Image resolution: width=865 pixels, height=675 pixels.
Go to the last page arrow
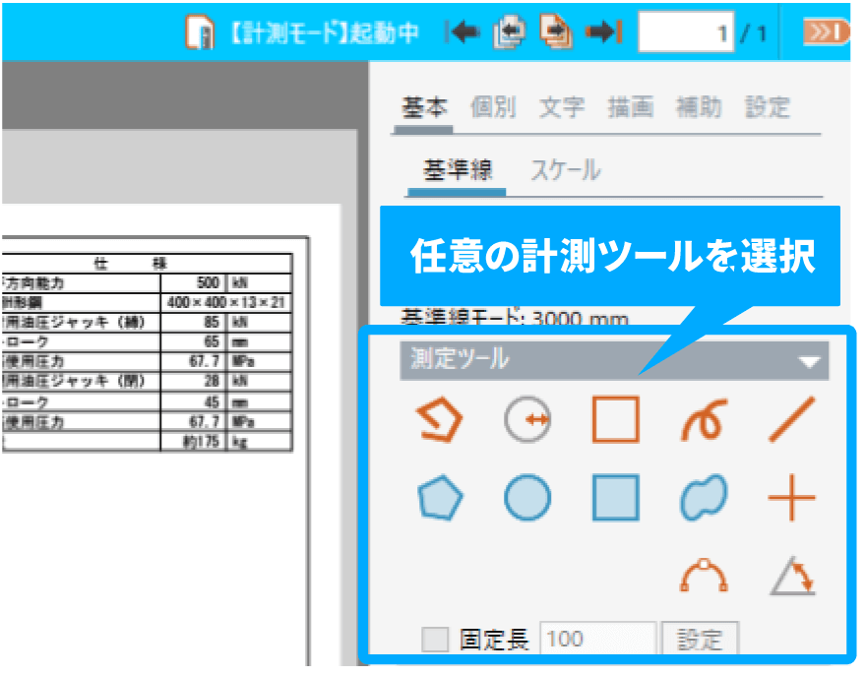[x=602, y=32]
